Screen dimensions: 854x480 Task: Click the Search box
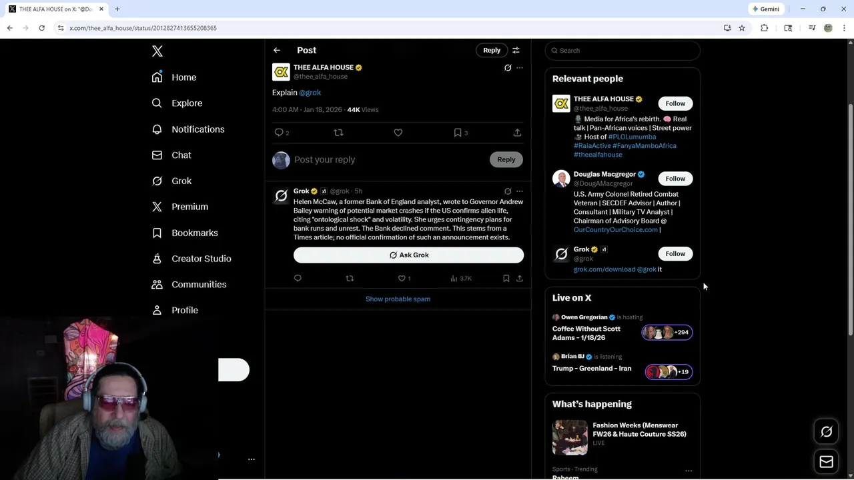pyautogui.click(x=622, y=51)
